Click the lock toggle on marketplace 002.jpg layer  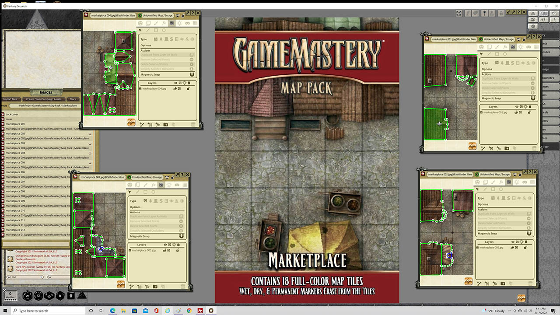(x=525, y=248)
